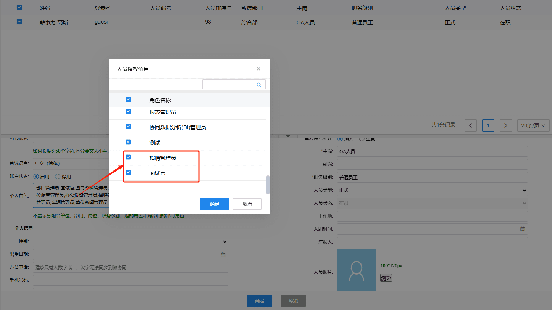Uncheck 招聘管理员 role checkbox

coord(128,157)
